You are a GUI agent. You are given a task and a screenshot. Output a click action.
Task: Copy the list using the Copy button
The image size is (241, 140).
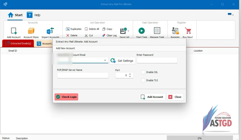(x=107, y=29)
